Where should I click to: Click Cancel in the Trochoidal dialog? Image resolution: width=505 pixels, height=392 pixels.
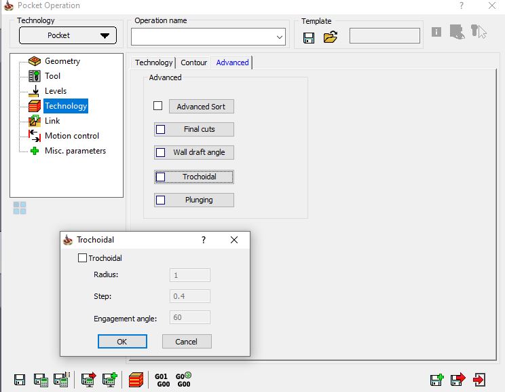coord(187,341)
